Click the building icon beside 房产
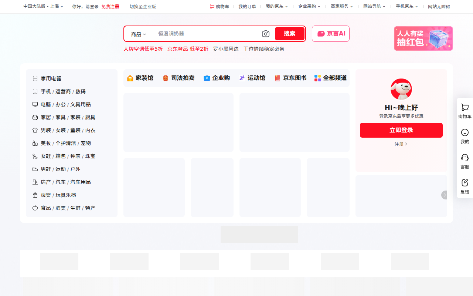Image resolution: width=473 pixels, height=296 pixels. point(35,182)
